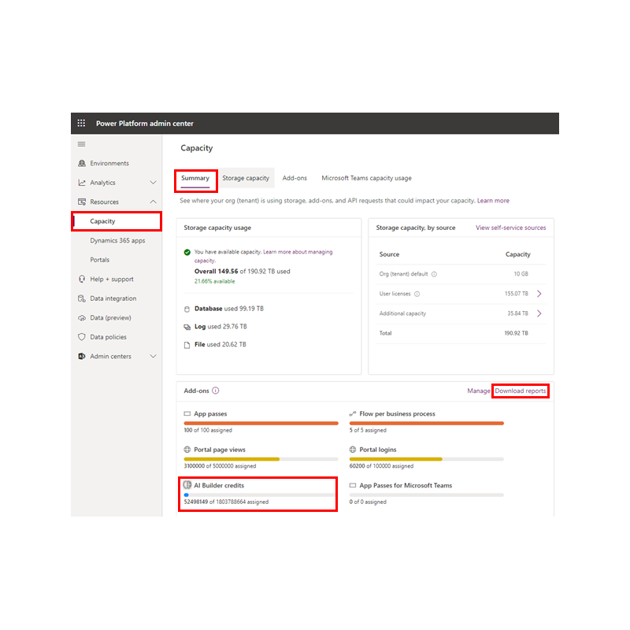630x630 pixels.
Task: Click info icon next to Org (tenant) default
Action: tap(435, 274)
